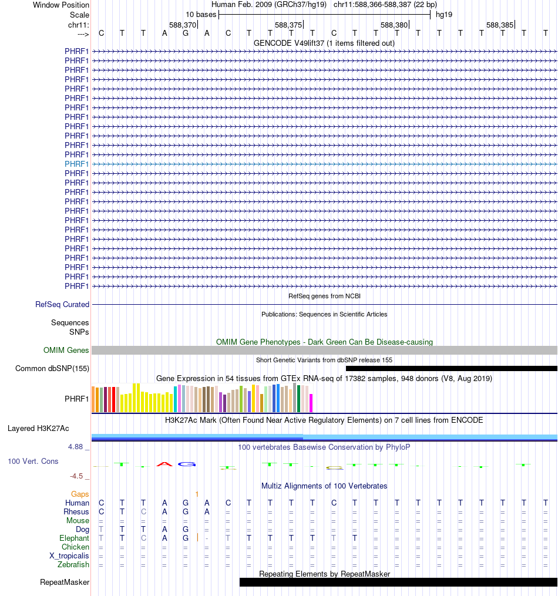
Task: Click the RepeatMasker track label
Action: (65, 582)
